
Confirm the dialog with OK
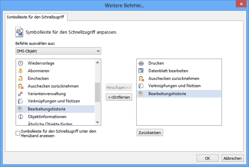pyautogui.click(x=207, y=158)
